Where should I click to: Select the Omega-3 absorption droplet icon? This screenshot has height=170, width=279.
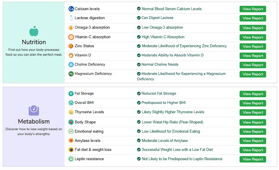[71, 28]
